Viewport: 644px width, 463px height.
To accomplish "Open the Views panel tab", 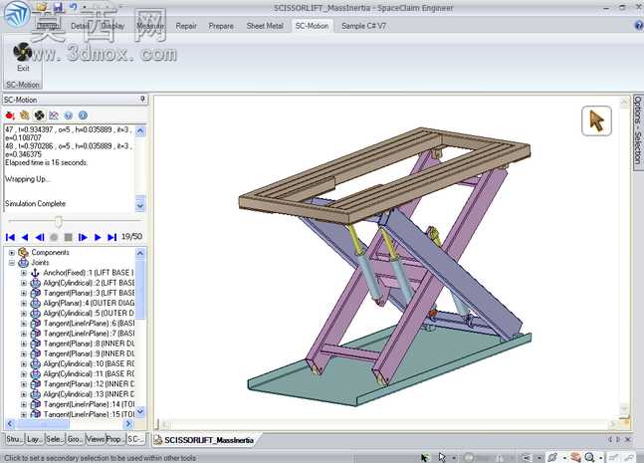I will 96,439.
